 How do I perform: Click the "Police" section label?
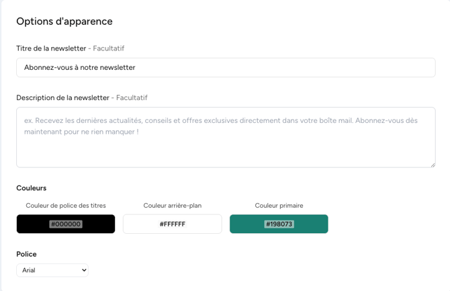pyautogui.click(x=26, y=254)
